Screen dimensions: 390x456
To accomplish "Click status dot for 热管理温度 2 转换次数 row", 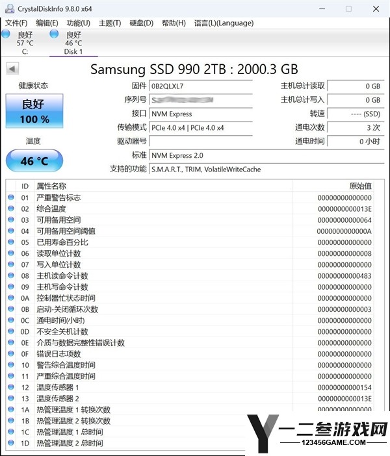I will (x=11, y=420).
